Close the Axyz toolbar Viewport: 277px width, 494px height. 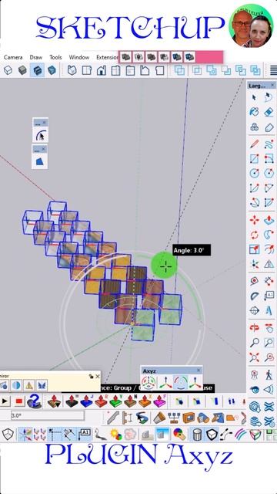pyautogui.click(x=199, y=370)
